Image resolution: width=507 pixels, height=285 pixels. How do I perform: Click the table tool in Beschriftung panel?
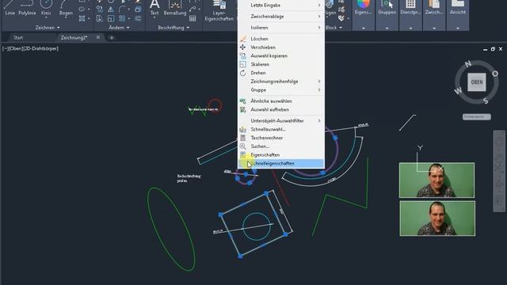(193, 18)
